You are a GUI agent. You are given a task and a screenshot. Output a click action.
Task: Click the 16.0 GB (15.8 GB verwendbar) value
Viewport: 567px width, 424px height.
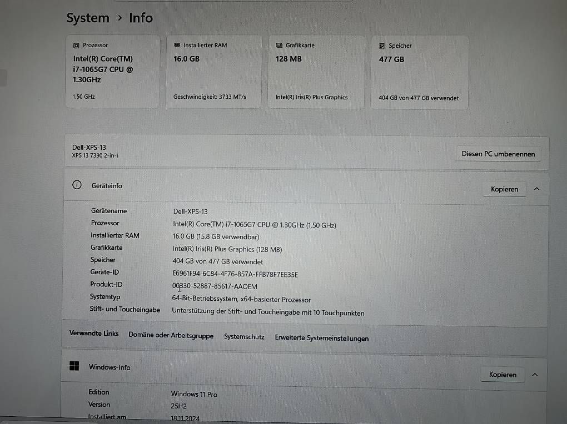[216, 237]
